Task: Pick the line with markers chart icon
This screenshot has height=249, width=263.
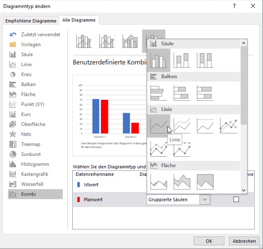Action: point(228,126)
